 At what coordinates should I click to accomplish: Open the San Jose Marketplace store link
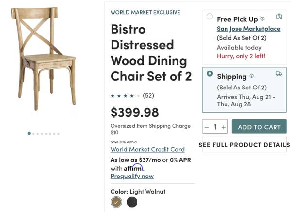[x=248, y=29]
